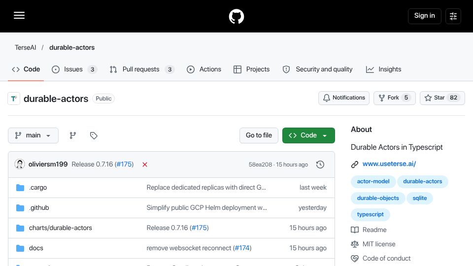
Task: Click 'yesterday' timestamp in .github row
Action: tap(312, 208)
